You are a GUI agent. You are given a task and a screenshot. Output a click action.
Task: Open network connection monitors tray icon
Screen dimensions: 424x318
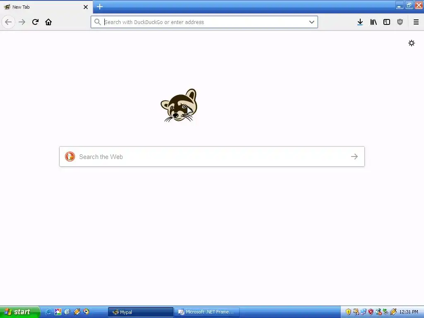pos(363,312)
